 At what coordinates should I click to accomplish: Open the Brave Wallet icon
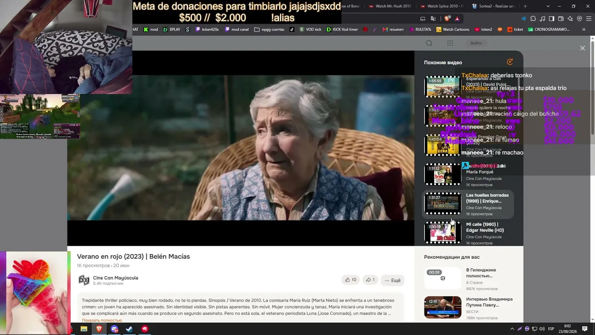(x=561, y=19)
